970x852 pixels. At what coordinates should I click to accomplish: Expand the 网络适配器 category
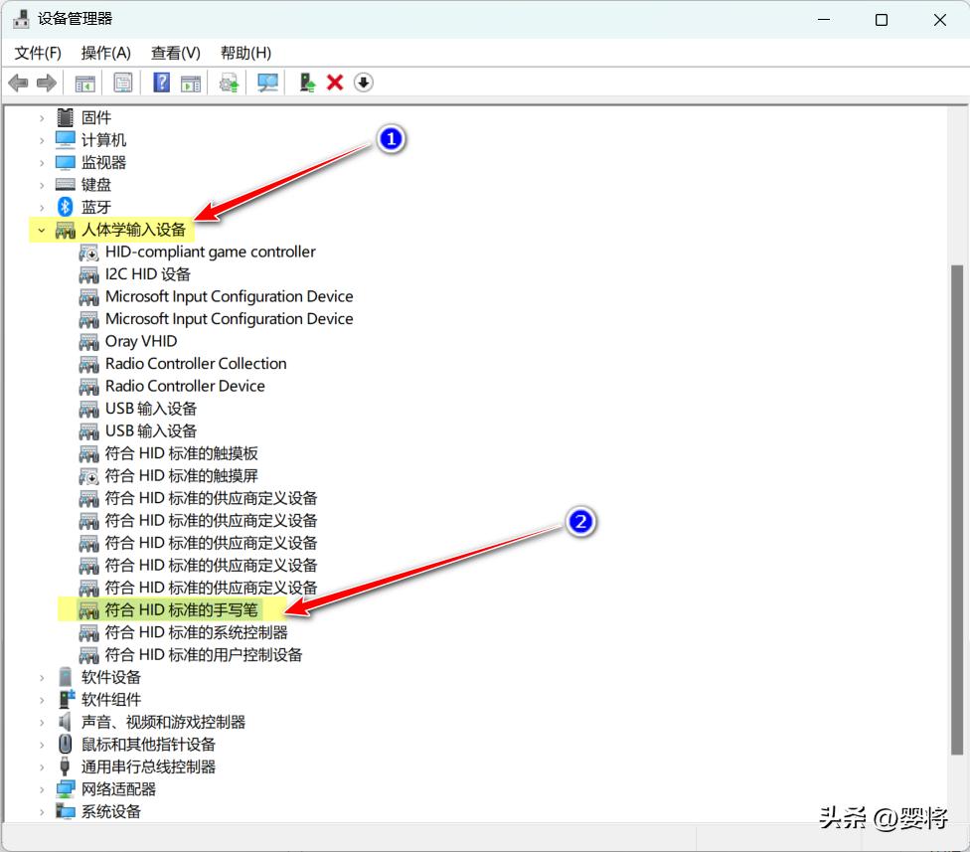click(x=41, y=789)
